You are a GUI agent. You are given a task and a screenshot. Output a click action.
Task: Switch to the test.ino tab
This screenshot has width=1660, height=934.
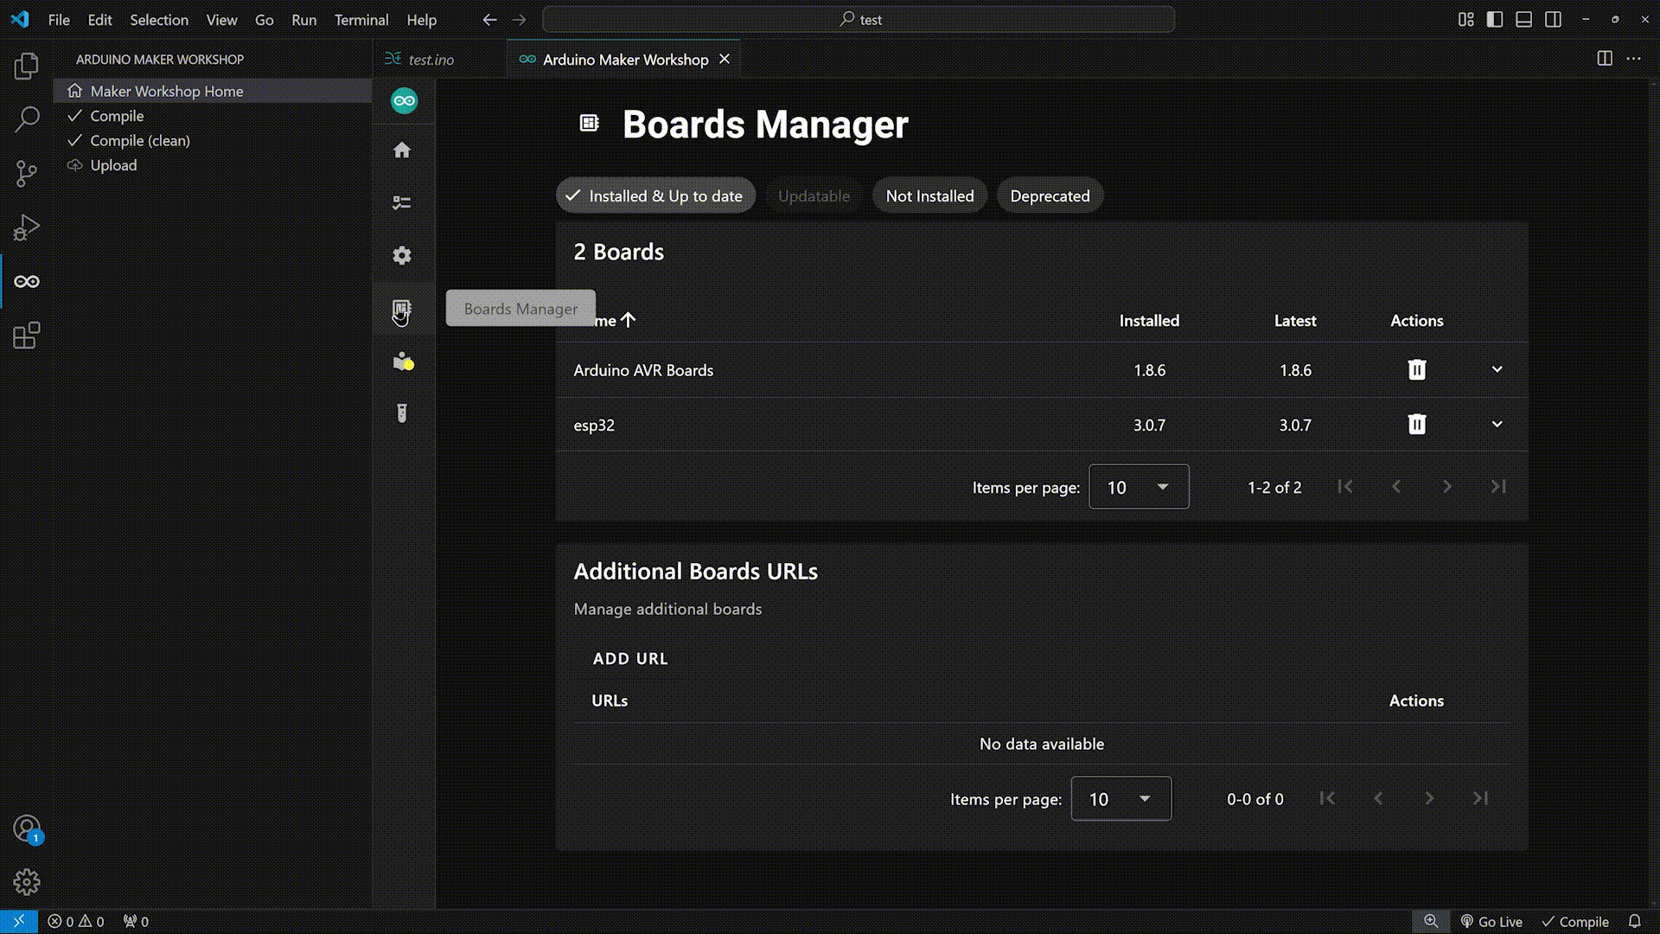pyautogui.click(x=431, y=60)
